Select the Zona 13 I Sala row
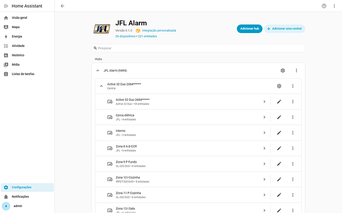 198,209
